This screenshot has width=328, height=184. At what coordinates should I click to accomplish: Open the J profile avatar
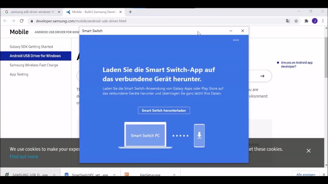coord(315,21)
